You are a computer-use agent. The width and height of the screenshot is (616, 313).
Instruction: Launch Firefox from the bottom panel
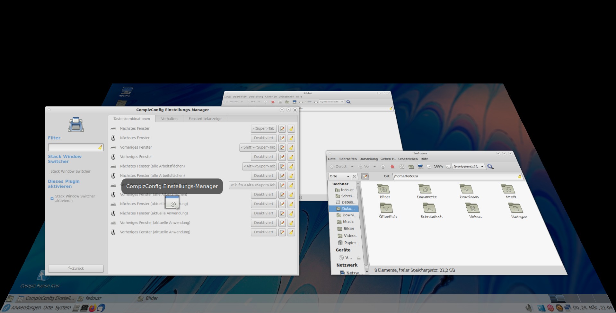(x=92, y=308)
